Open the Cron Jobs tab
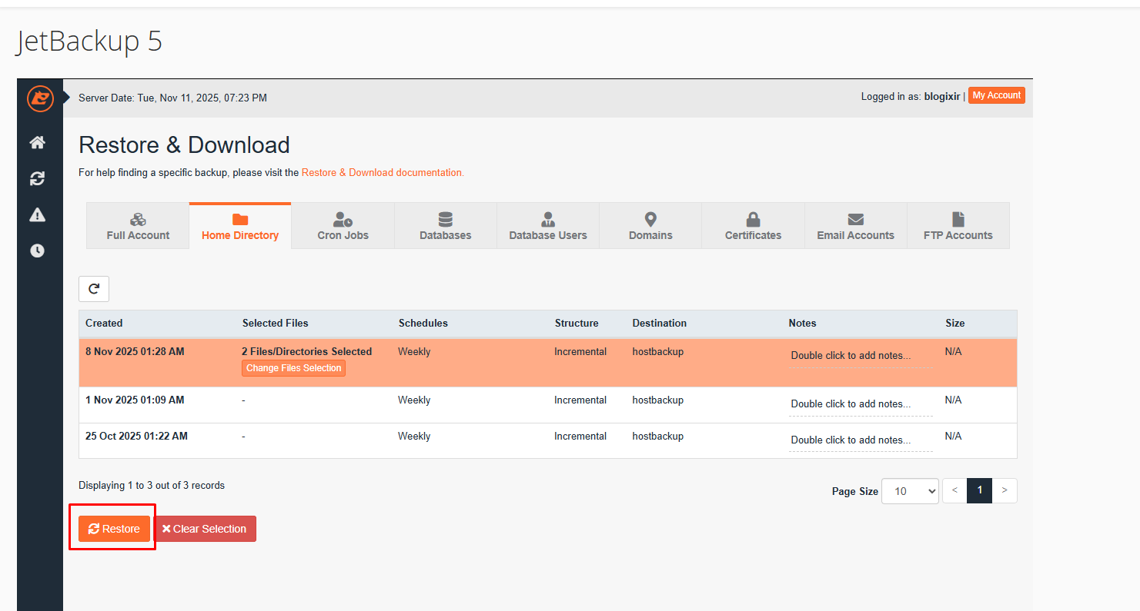The height and width of the screenshot is (611, 1140). [x=343, y=226]
